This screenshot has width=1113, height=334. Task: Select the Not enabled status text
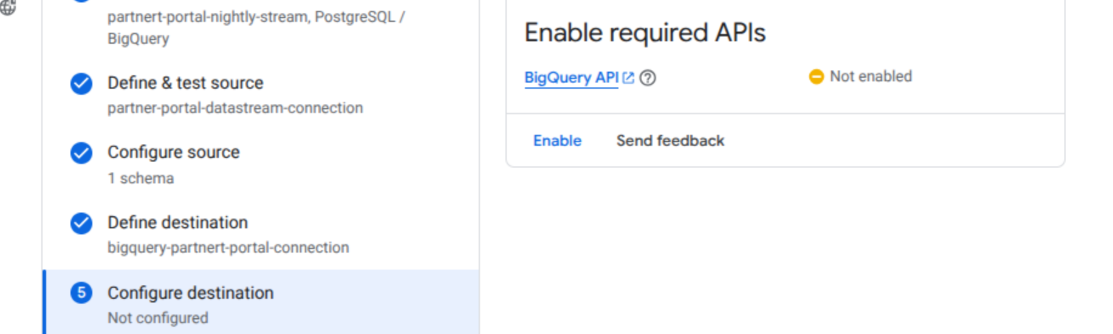pyautogui.click(x=871, y=77)
